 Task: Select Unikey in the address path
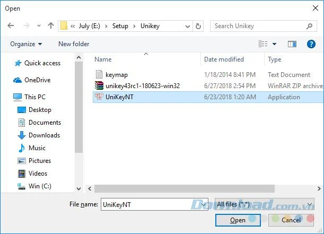pos(150,26)
